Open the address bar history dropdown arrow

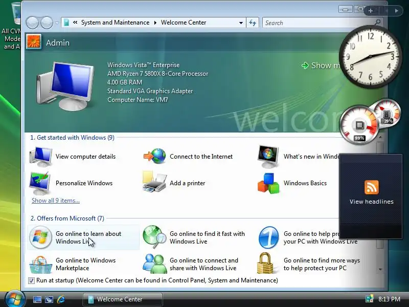241,23
